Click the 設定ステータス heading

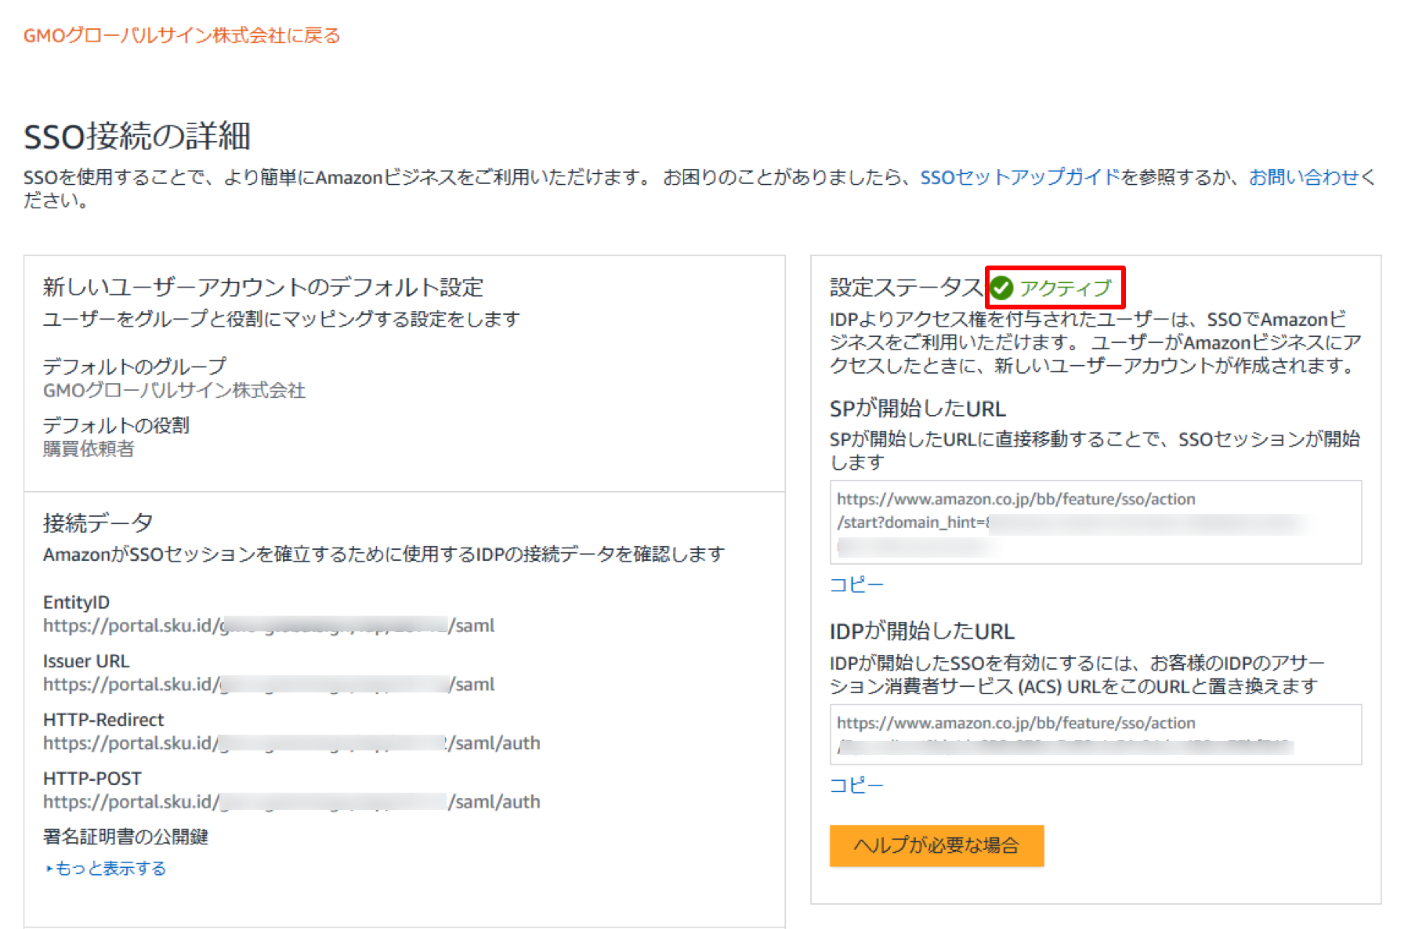[x=907, y=287]
